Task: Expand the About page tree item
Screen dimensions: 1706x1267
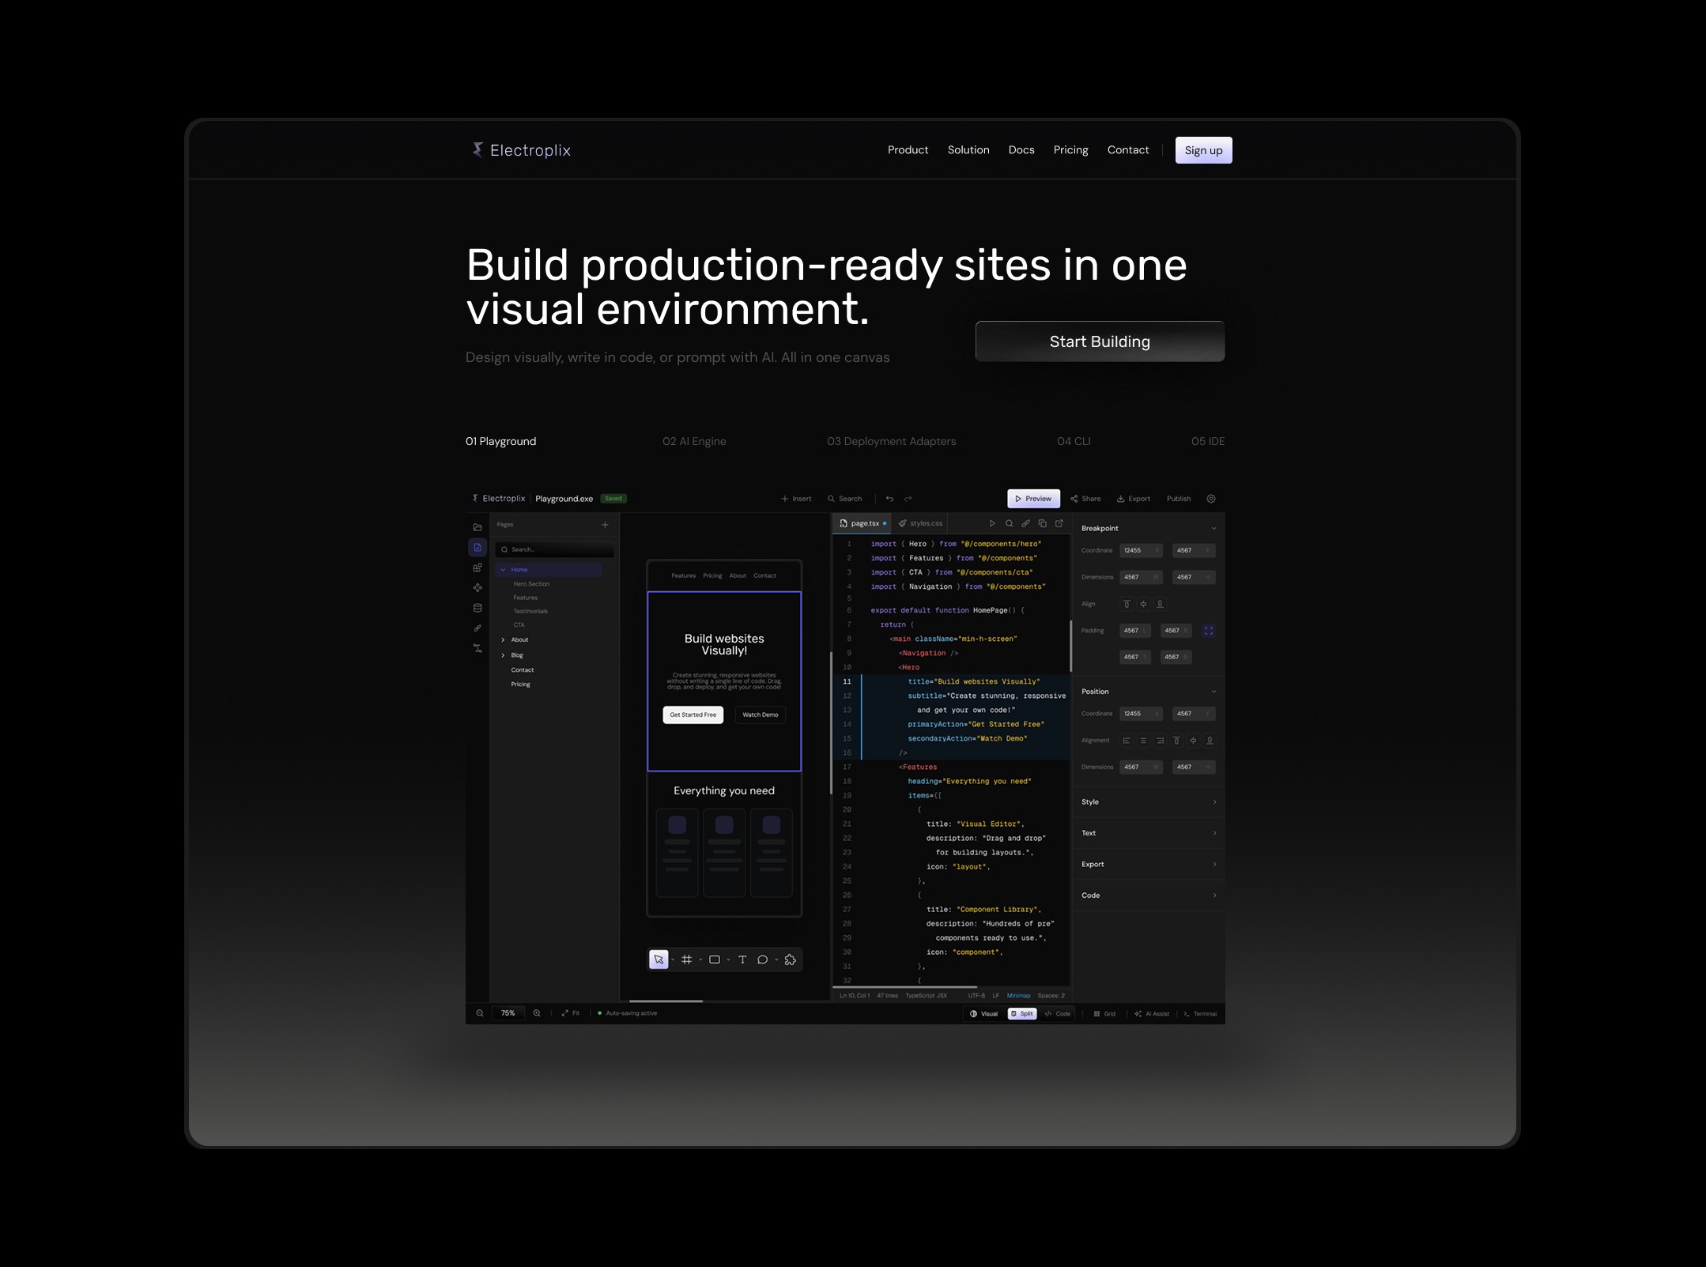Action: [x=503, y=639]
